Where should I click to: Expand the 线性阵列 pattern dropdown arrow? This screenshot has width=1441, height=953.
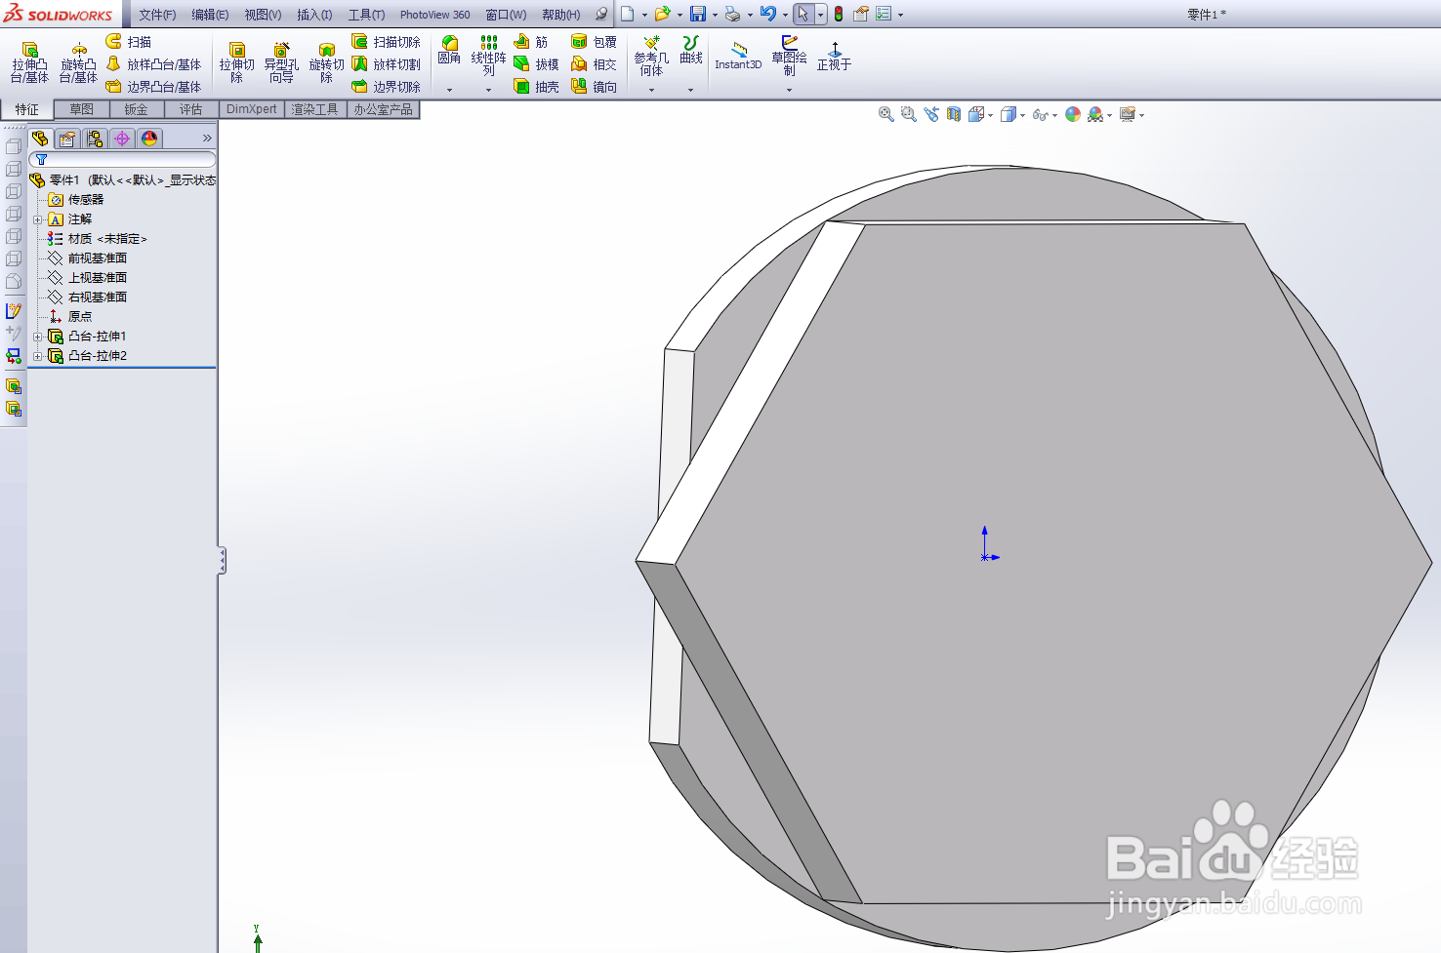488,90
